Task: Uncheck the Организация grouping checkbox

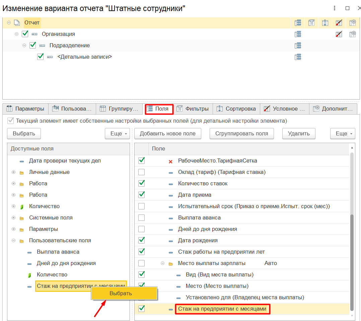Action: [x=25, y=34]
